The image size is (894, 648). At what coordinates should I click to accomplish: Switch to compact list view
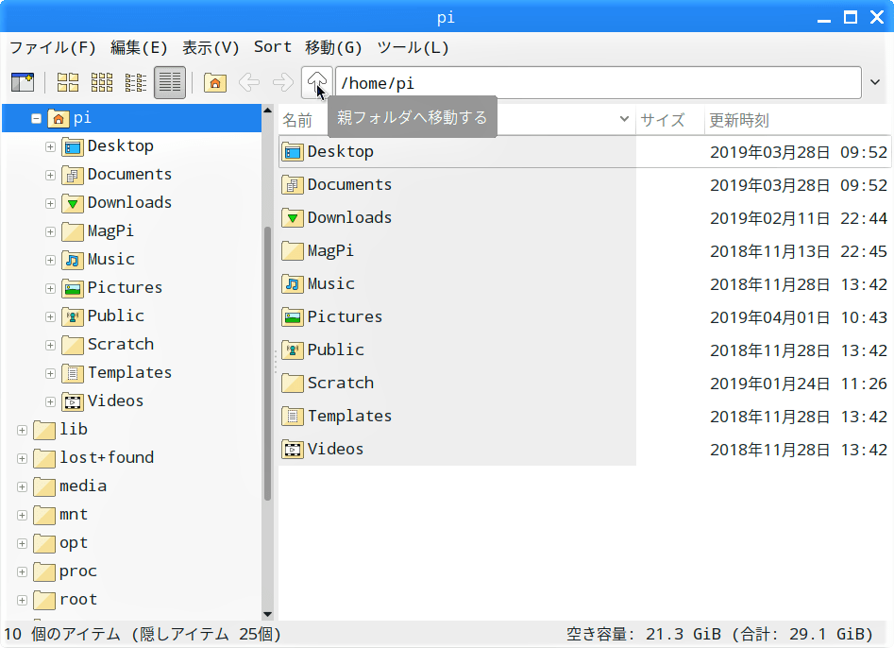(x=136, y=83)
